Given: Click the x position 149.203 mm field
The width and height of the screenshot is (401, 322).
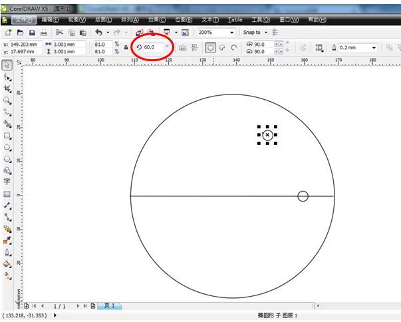Looking at the screenshot, I should [x=25, y=45].
